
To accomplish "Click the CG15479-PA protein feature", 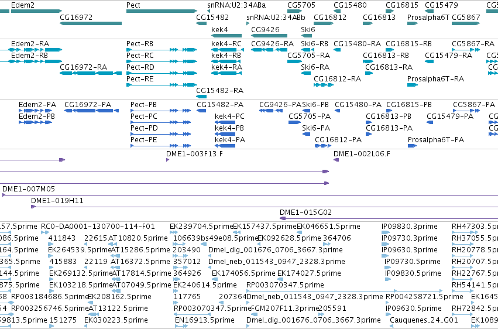I will pyautogui.click(x=430, y=122).
